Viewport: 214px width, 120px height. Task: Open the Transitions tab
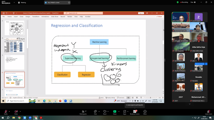point(36,17)
